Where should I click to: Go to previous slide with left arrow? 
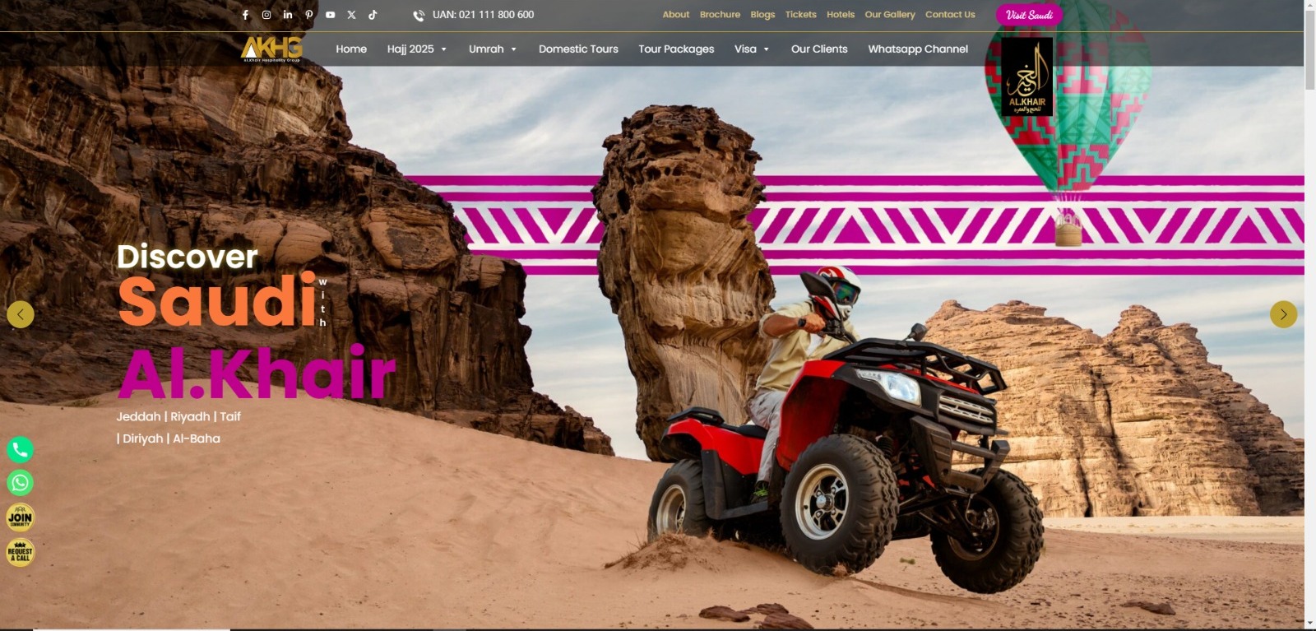click(21, 314)
